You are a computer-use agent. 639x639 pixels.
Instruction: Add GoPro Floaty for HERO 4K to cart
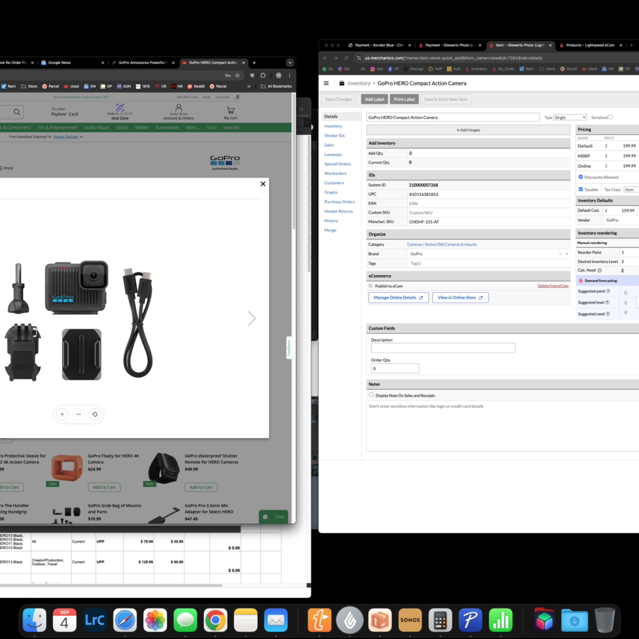pyautogui.click(x=104, y=487)
